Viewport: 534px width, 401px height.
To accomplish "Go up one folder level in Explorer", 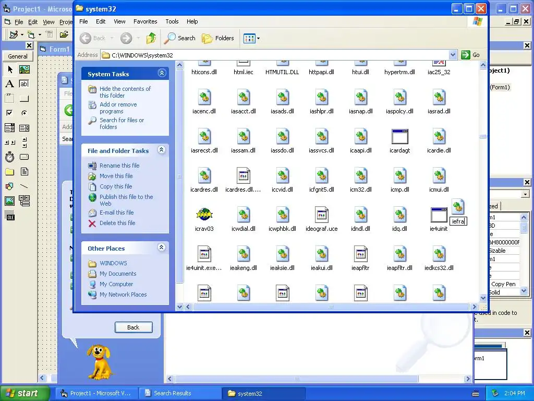I will coord(151,38).
